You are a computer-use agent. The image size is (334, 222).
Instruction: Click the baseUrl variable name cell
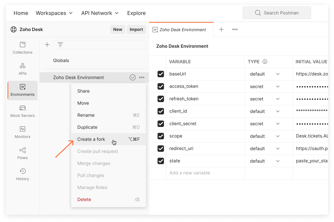(205, 74)
